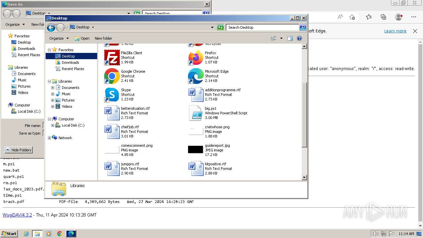Collapse the Libraries tree node
This screenshot has width=423, height=238.
[x=49, y=81]
